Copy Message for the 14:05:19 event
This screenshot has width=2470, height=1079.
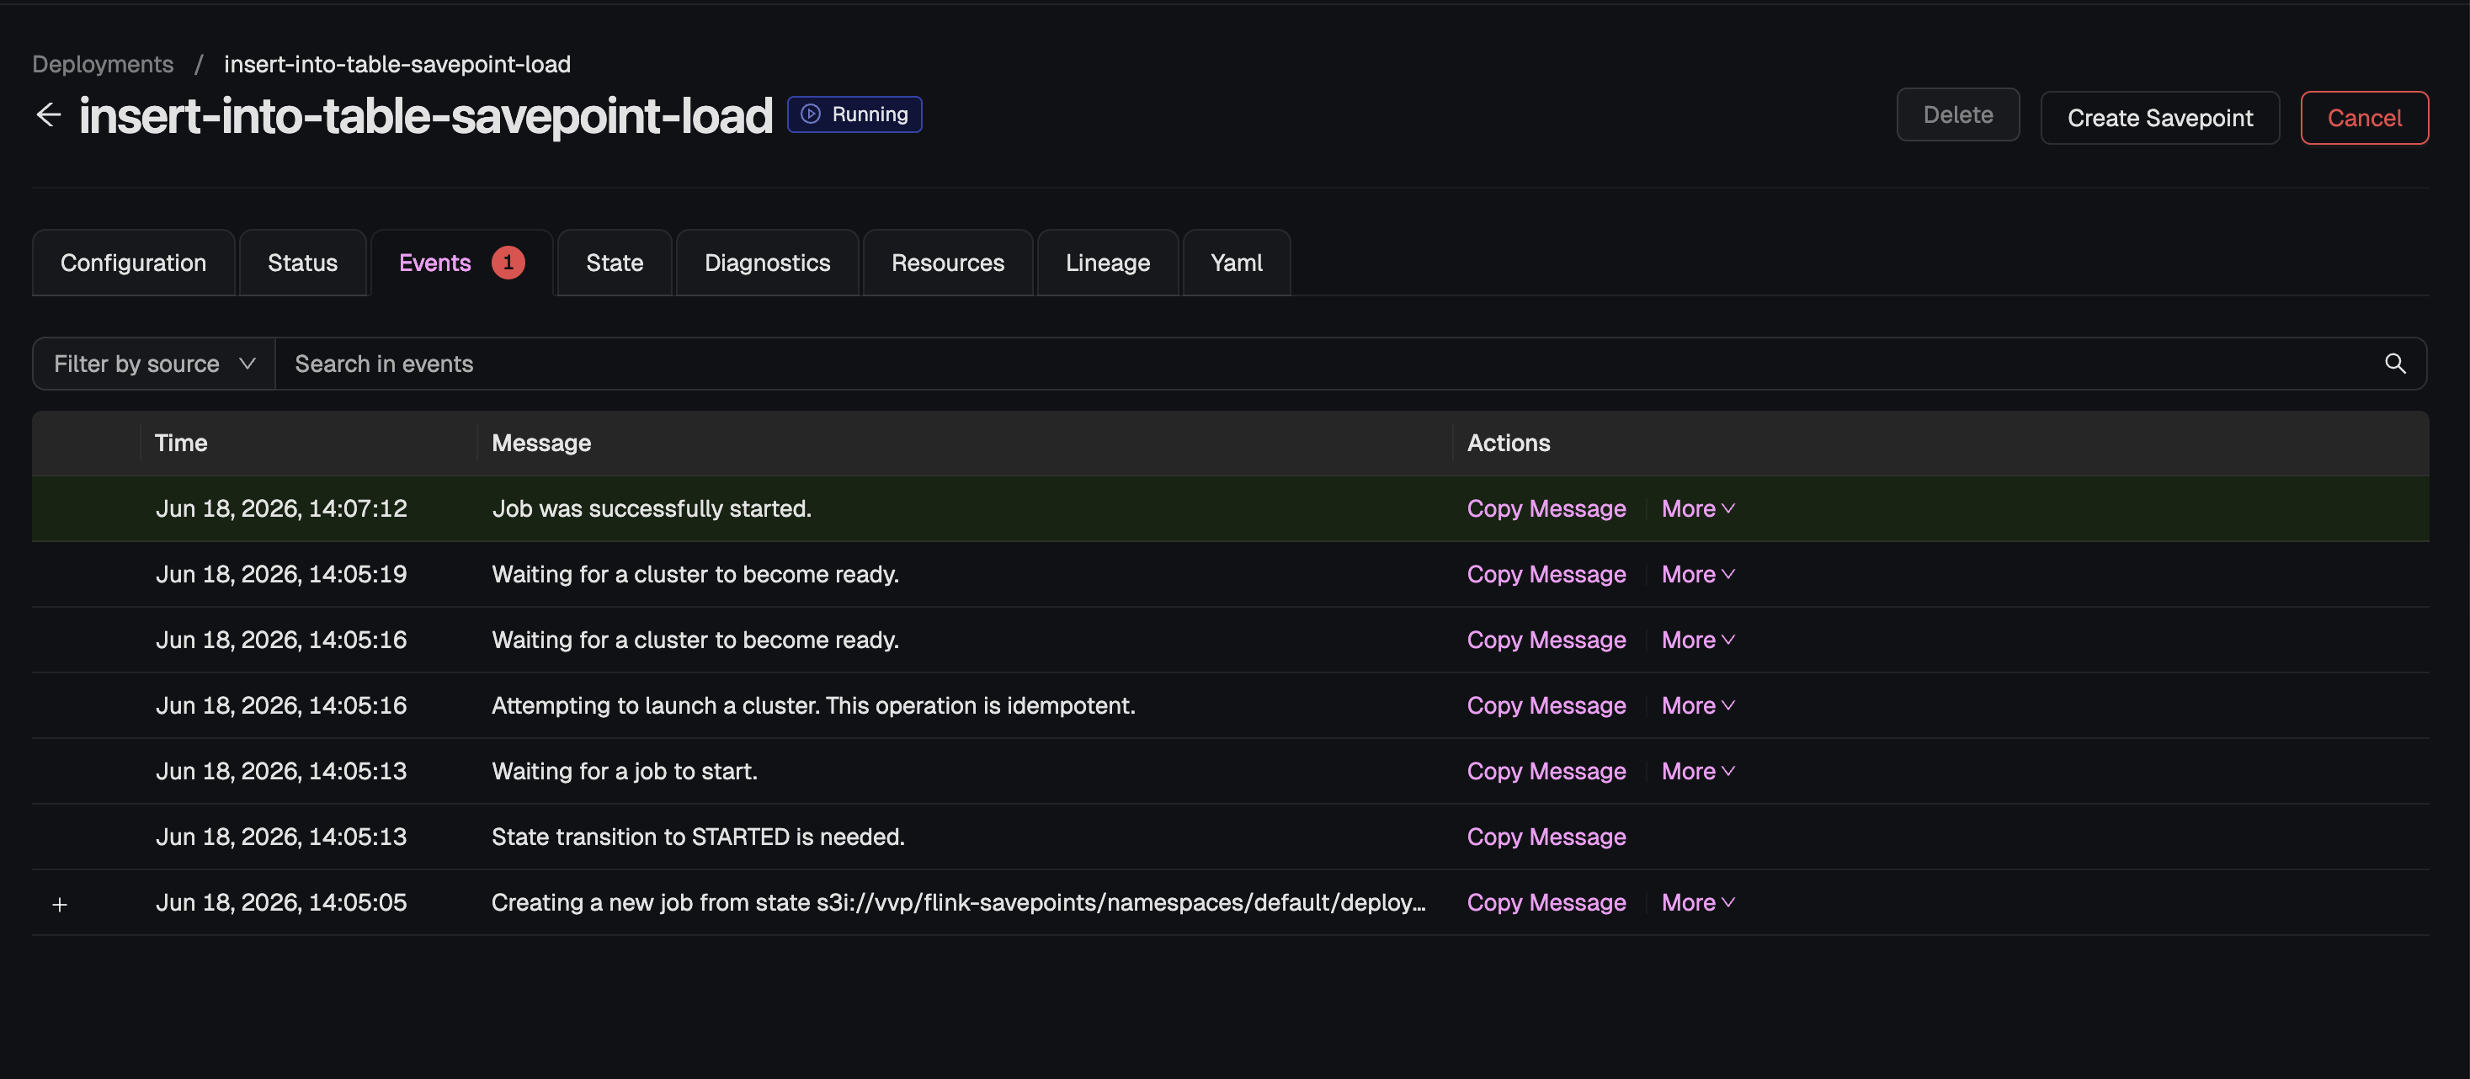pos(1546,574)
